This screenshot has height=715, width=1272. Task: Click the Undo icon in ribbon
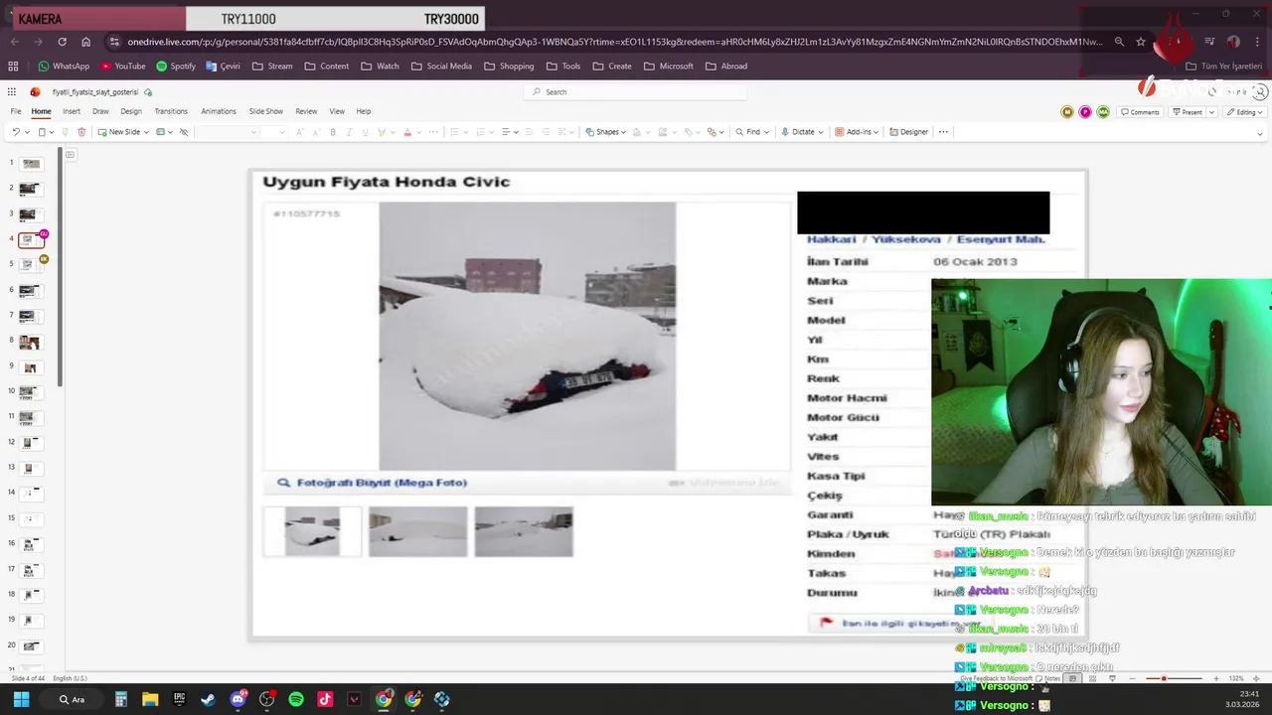(x=15, y=131)
